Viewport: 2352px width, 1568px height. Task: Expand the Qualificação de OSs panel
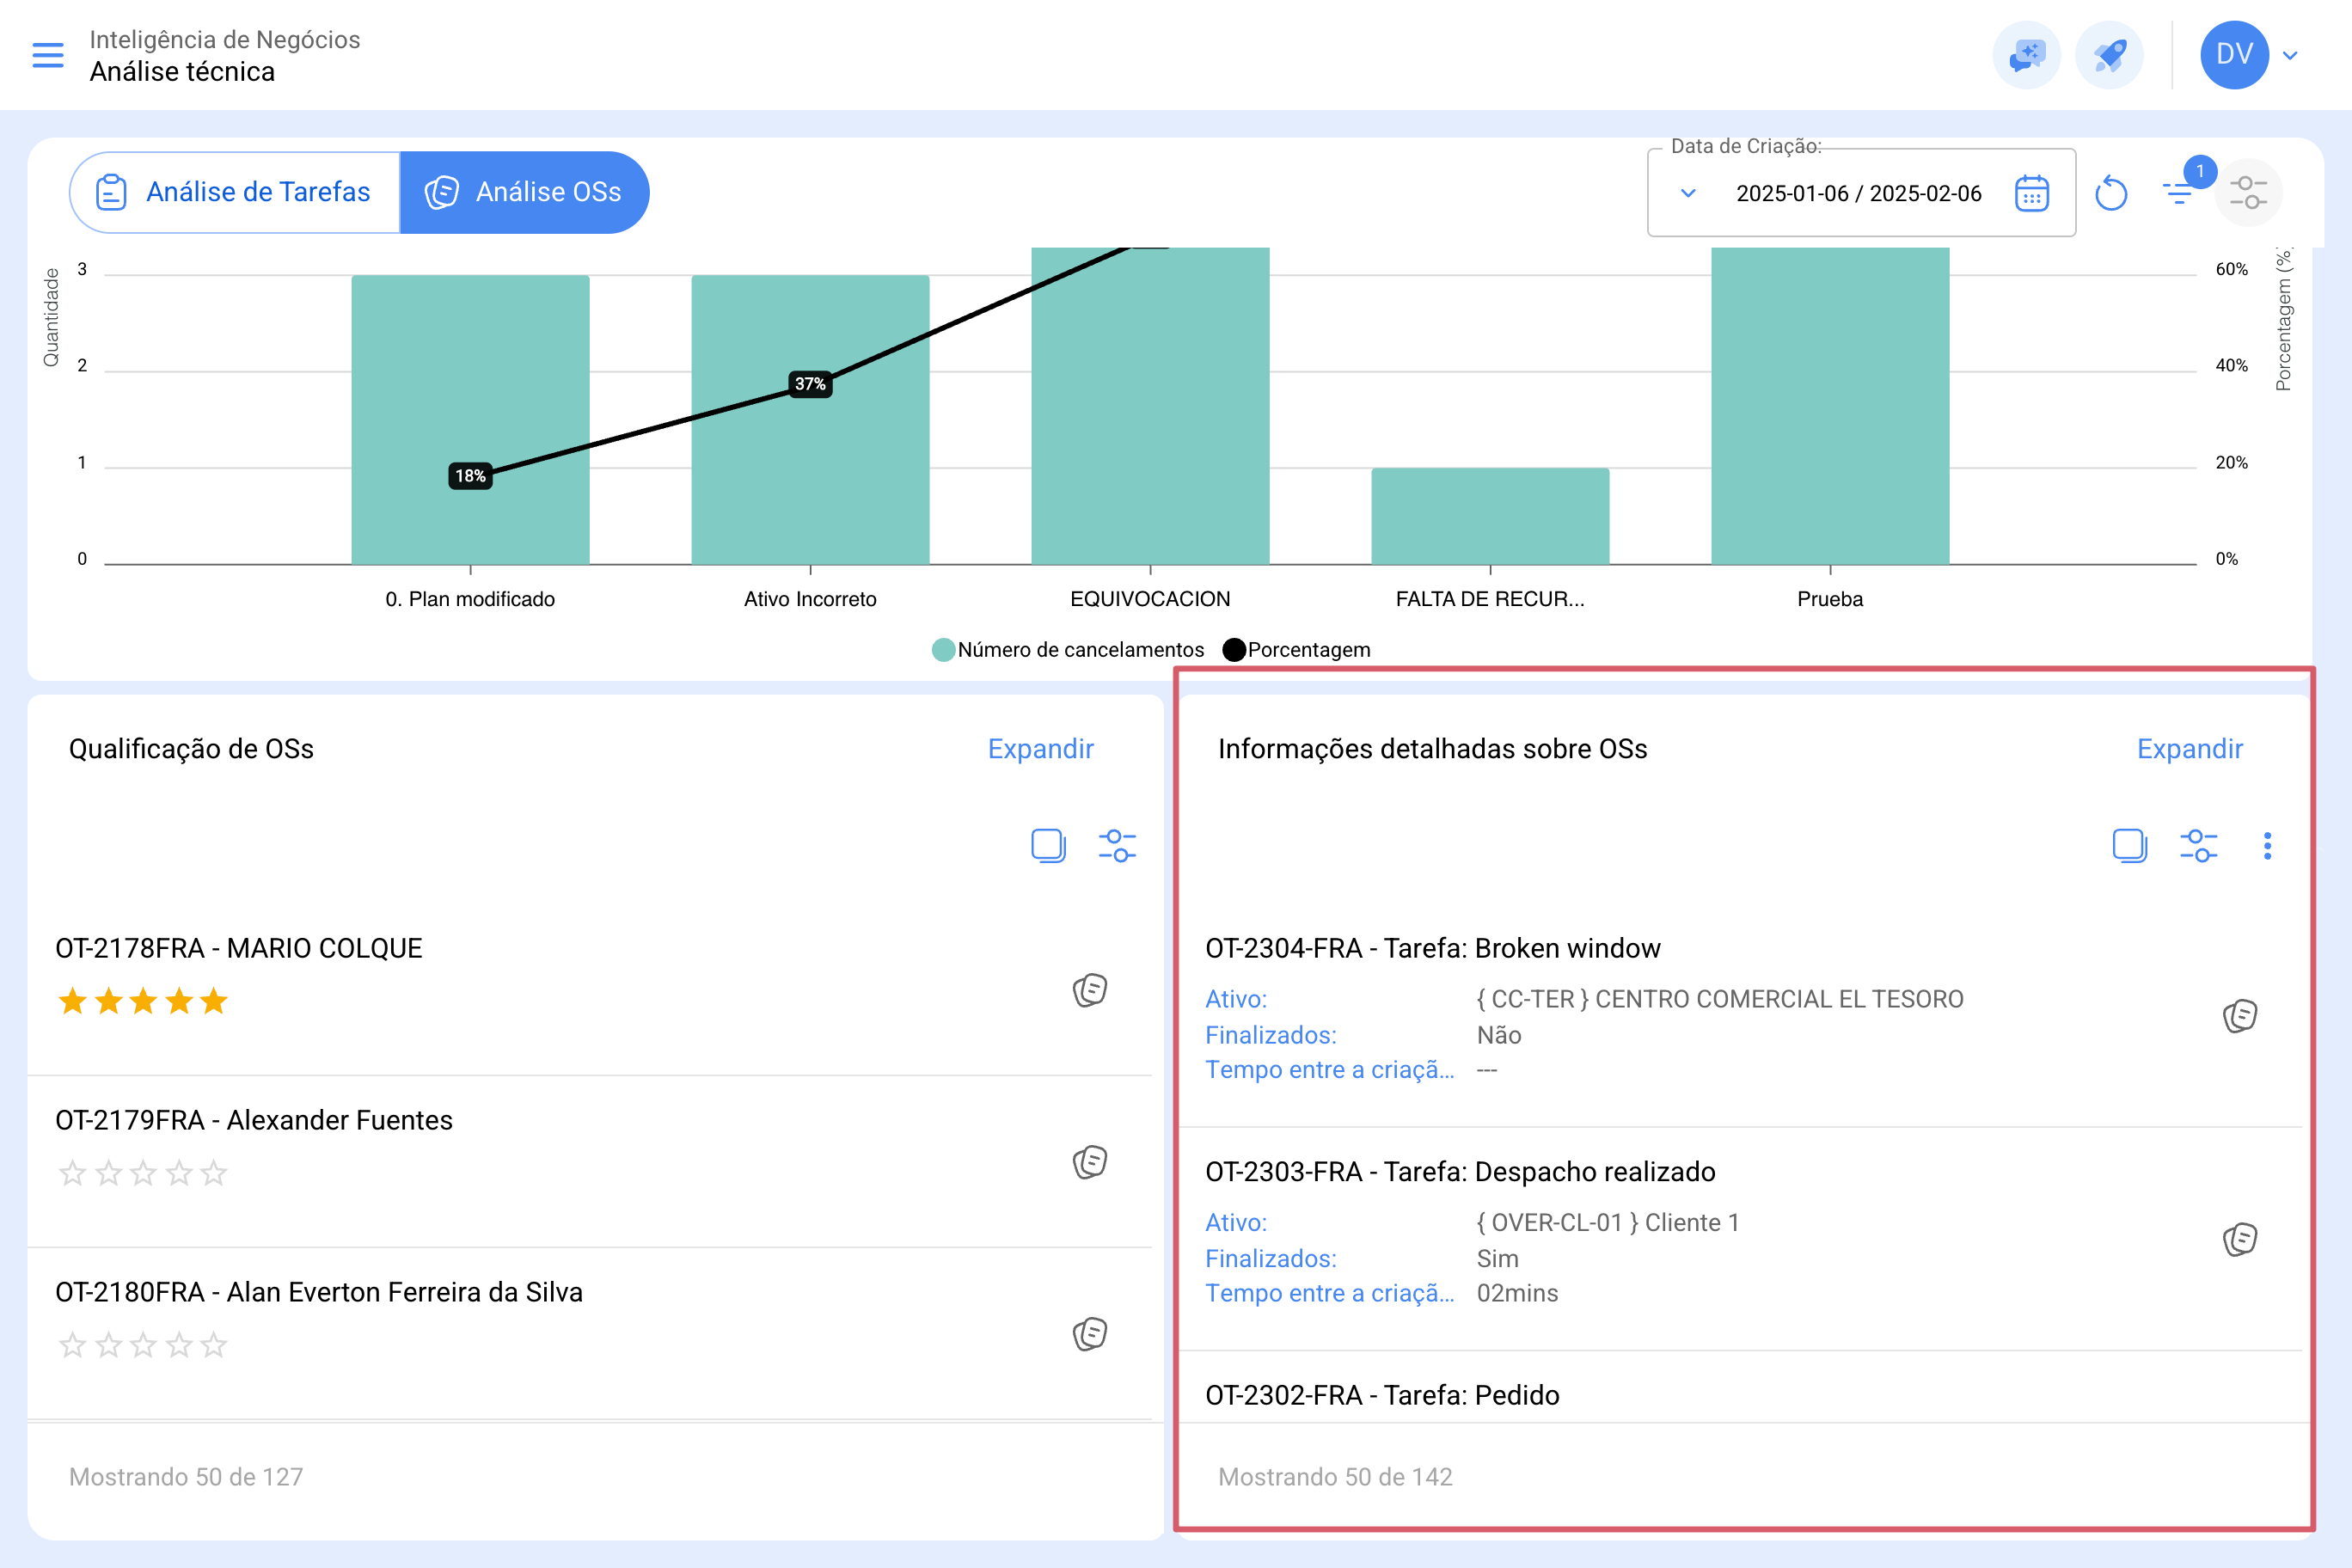1040,749
